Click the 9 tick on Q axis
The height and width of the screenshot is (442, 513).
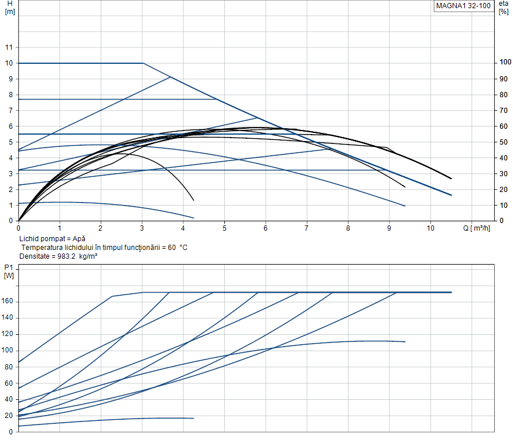pyautogui.click(x=389, y=228)
